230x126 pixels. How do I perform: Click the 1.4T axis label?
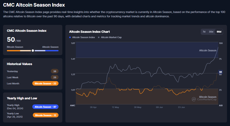(73, 59)
